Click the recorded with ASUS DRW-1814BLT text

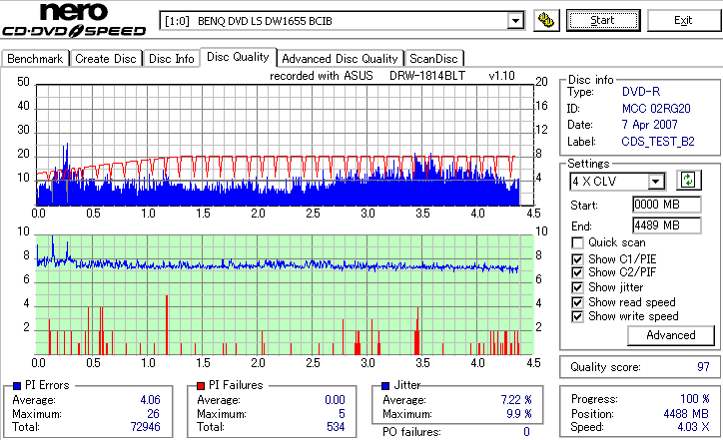click(391, 76)
